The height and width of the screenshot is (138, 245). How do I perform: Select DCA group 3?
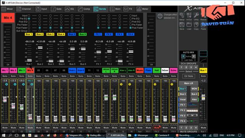click(191, 67)
